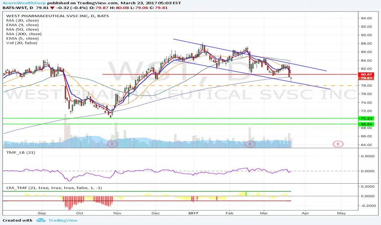This screenshot has width=381, height=225.
Task: Click the EMA (9, close) indicator legend
Action: (22, 25)
